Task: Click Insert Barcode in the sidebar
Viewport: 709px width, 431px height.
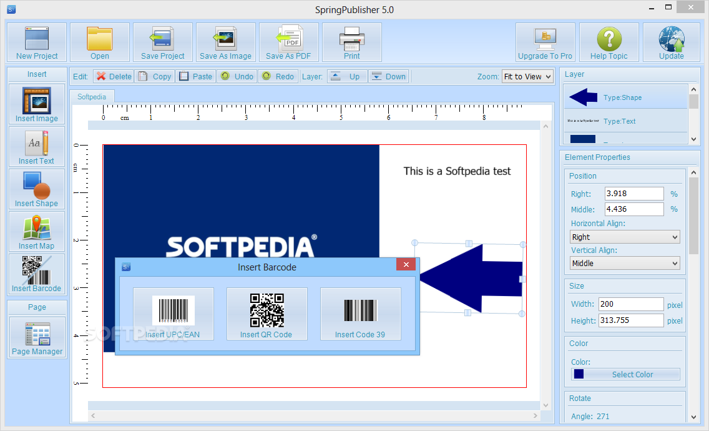Action: [37, 274]
